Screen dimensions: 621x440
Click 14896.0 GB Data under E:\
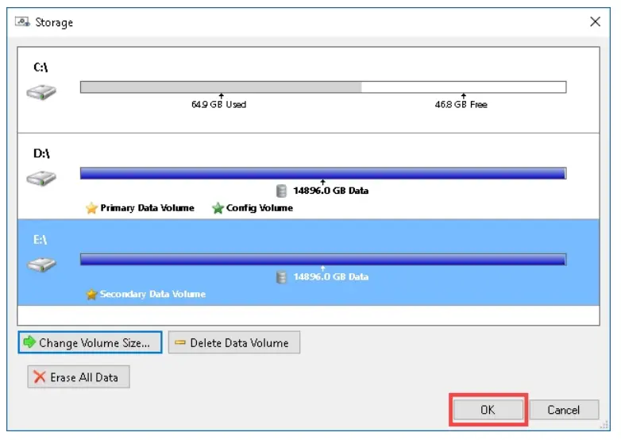coord(330,277)
